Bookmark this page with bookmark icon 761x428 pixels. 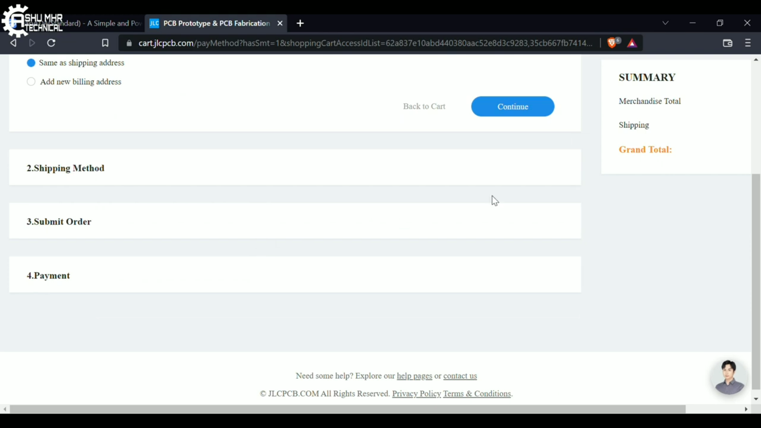coord(105,43)
